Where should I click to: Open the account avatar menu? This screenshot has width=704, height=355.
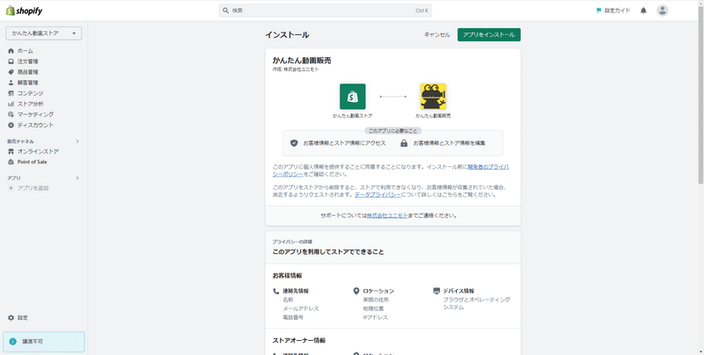(x=663, y=11)
